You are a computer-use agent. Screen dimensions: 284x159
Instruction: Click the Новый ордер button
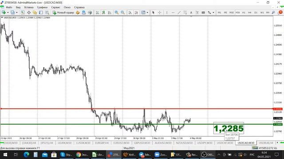pos(63,12)
